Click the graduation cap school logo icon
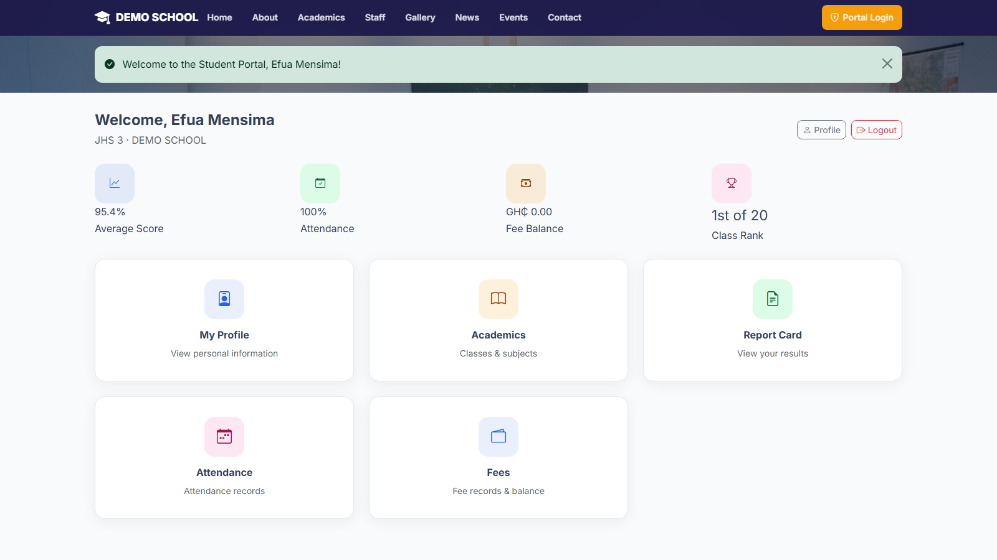997x560 pixels. (x=102, y=17)
